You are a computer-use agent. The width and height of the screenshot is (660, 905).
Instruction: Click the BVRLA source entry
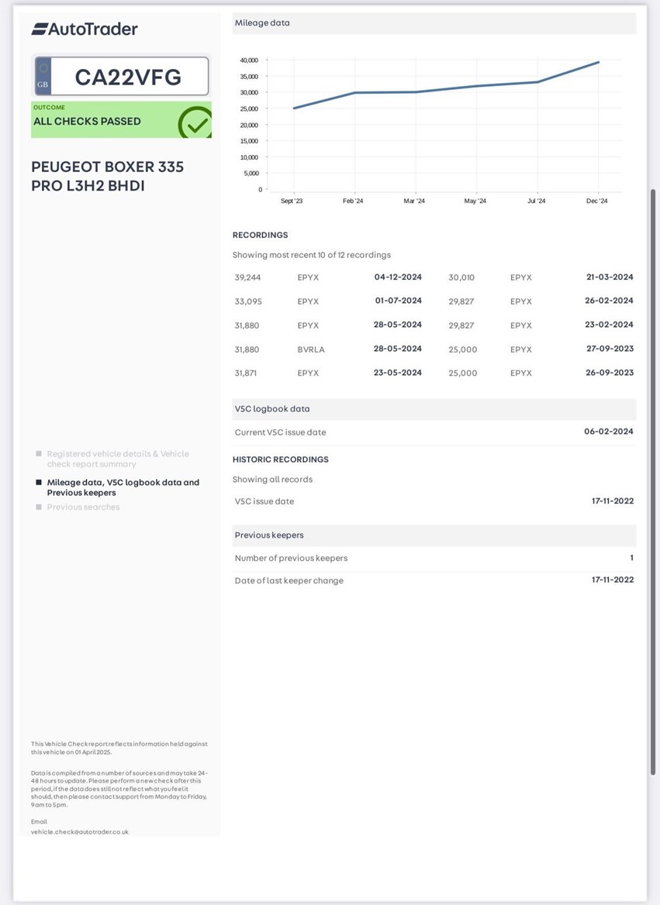tap(311, 349)
